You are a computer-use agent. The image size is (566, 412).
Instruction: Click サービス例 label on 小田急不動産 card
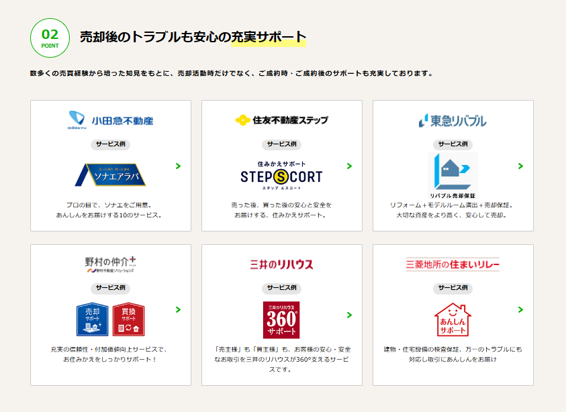pos(111,144)
